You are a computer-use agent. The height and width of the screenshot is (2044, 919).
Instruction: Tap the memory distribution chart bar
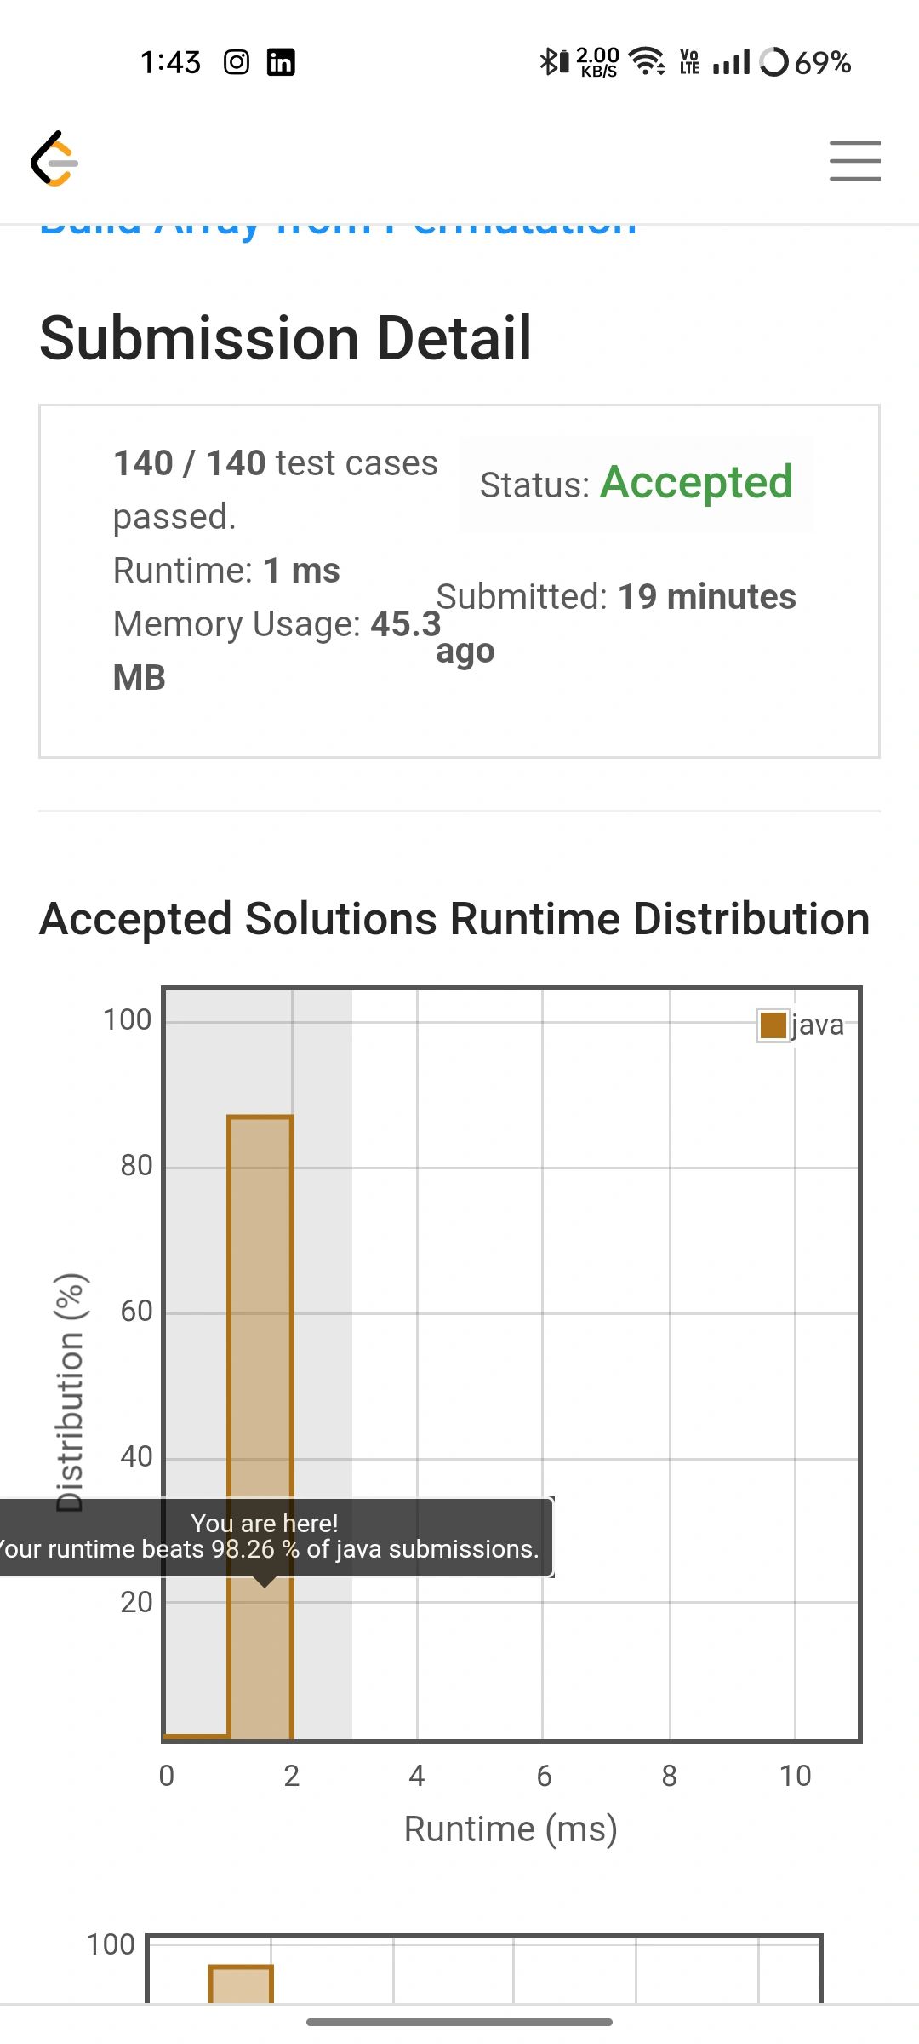pos(241,1984)
